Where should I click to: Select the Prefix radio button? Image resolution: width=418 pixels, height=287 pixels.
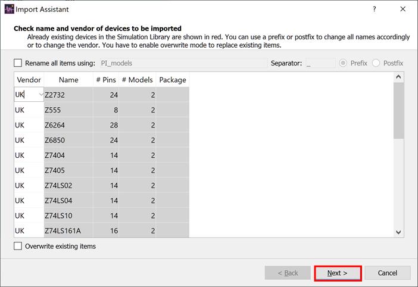[344, 63]
